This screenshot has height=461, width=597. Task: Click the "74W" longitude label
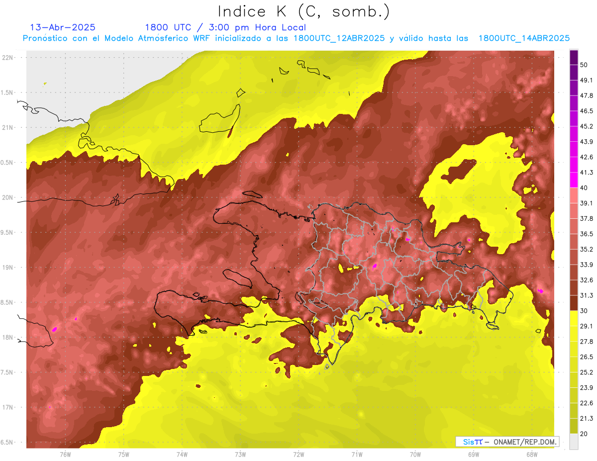(x=182, y=454)
